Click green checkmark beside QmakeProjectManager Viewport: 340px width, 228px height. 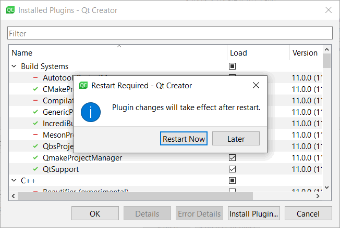coord(35,158)
